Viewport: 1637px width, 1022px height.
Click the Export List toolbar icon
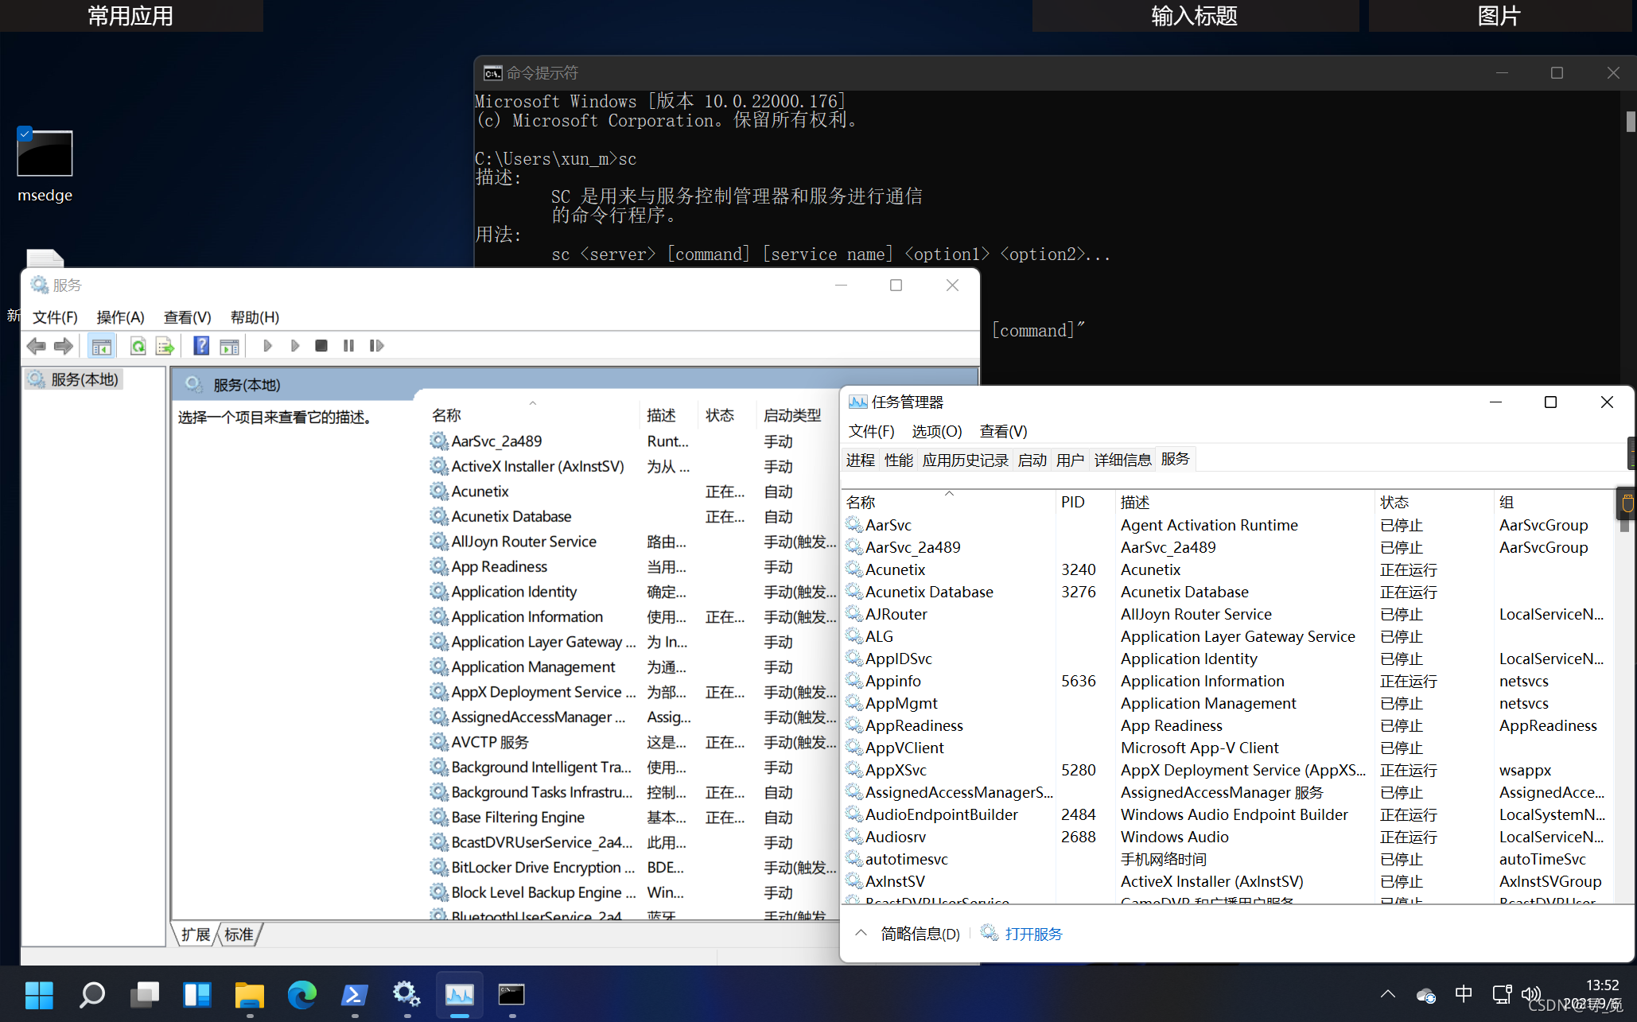(x=165, y=346)
